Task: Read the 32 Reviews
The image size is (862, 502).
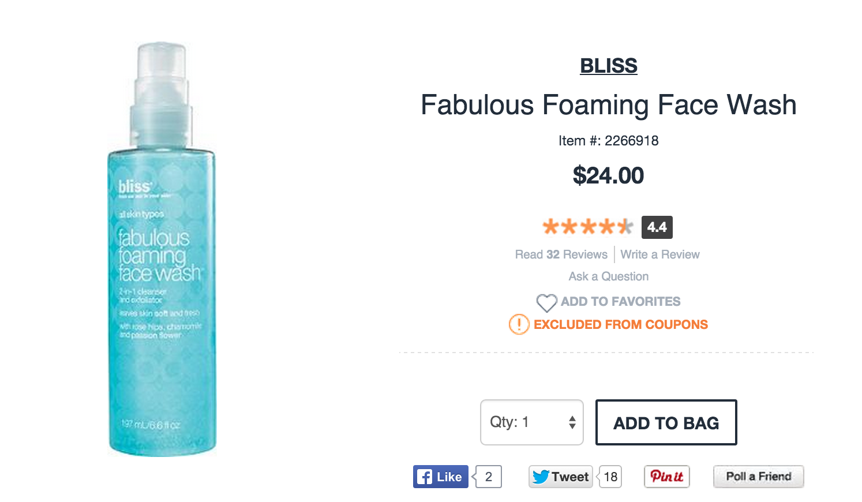Action: pos(561,254)
